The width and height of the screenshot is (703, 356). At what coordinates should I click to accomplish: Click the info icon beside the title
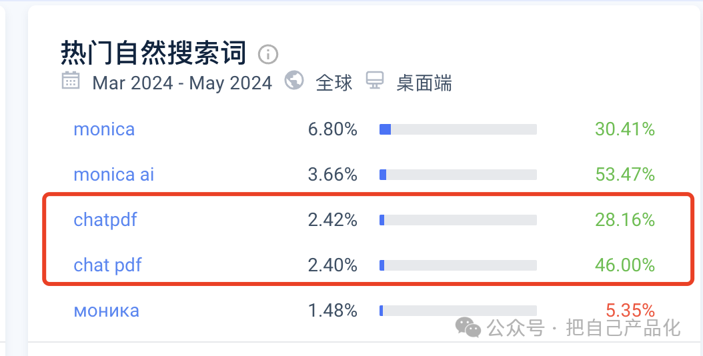pos(268,54)
